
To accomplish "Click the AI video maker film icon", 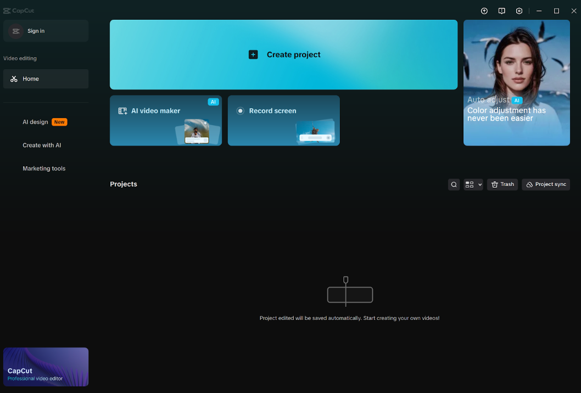I will click(x=122, y=111).
